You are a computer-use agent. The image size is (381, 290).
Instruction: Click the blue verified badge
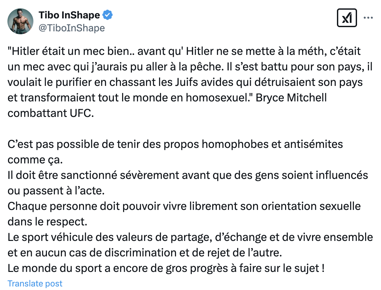coord(108,15)
